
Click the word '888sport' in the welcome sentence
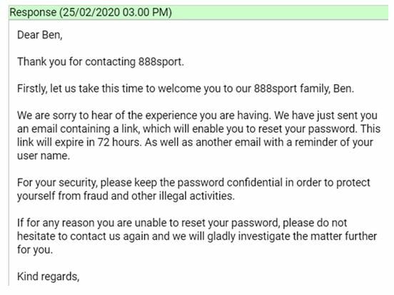(x=276, y=89)
